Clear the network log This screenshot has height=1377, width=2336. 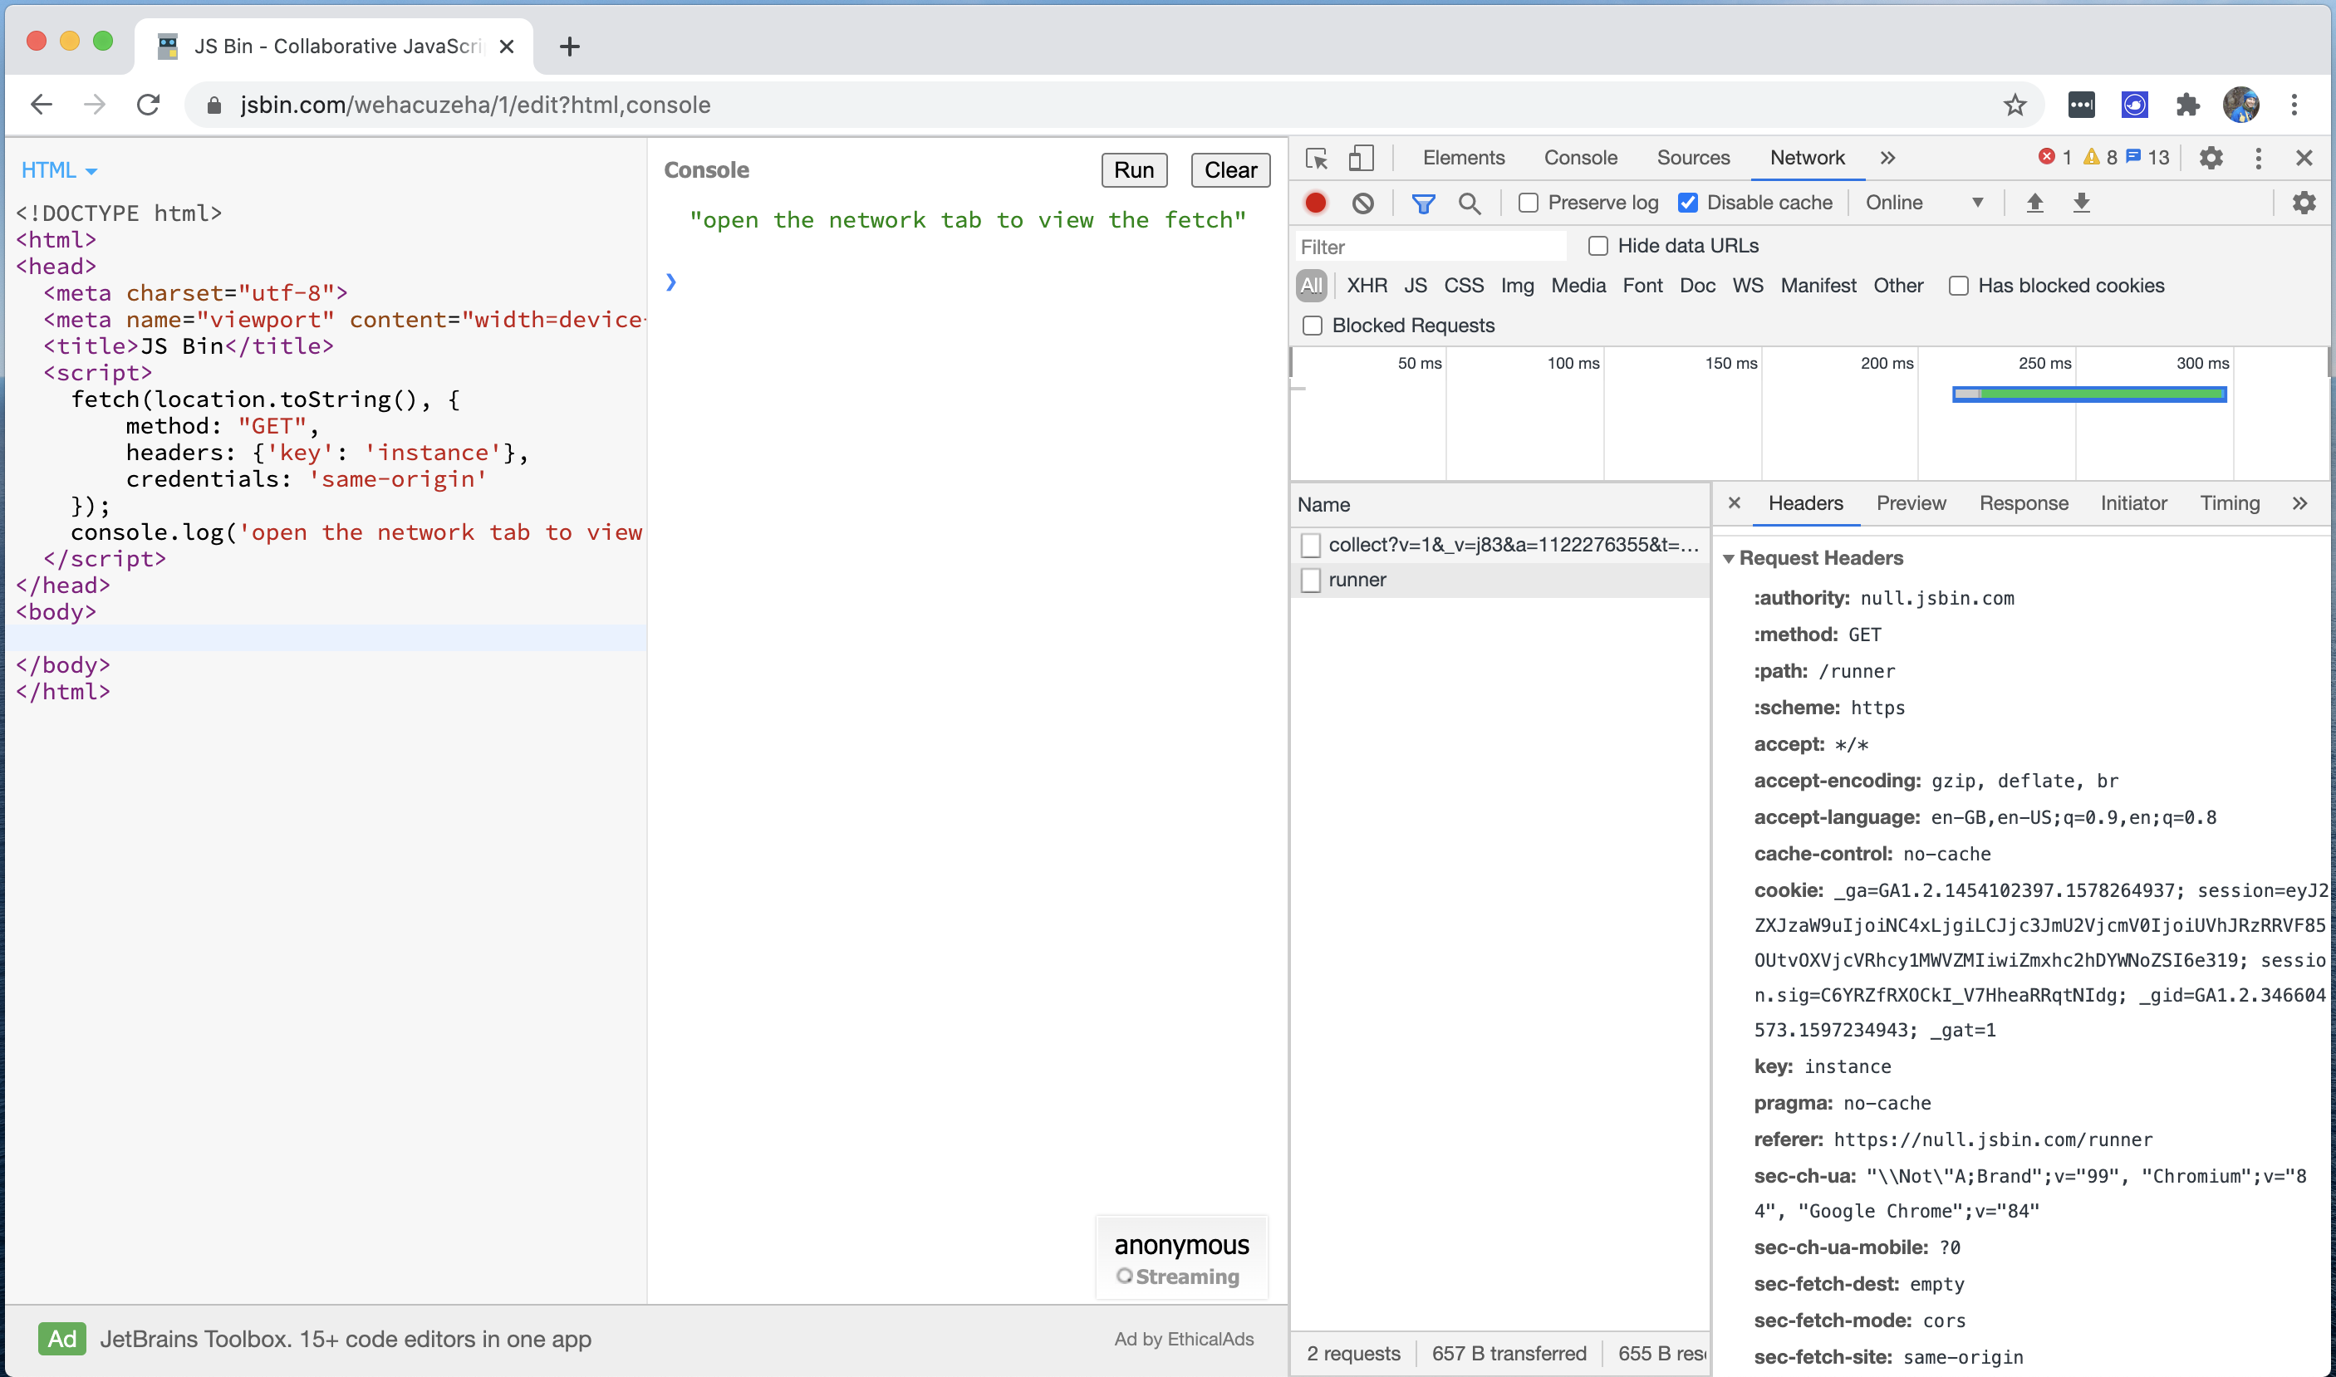click(x=1362, y=203)
